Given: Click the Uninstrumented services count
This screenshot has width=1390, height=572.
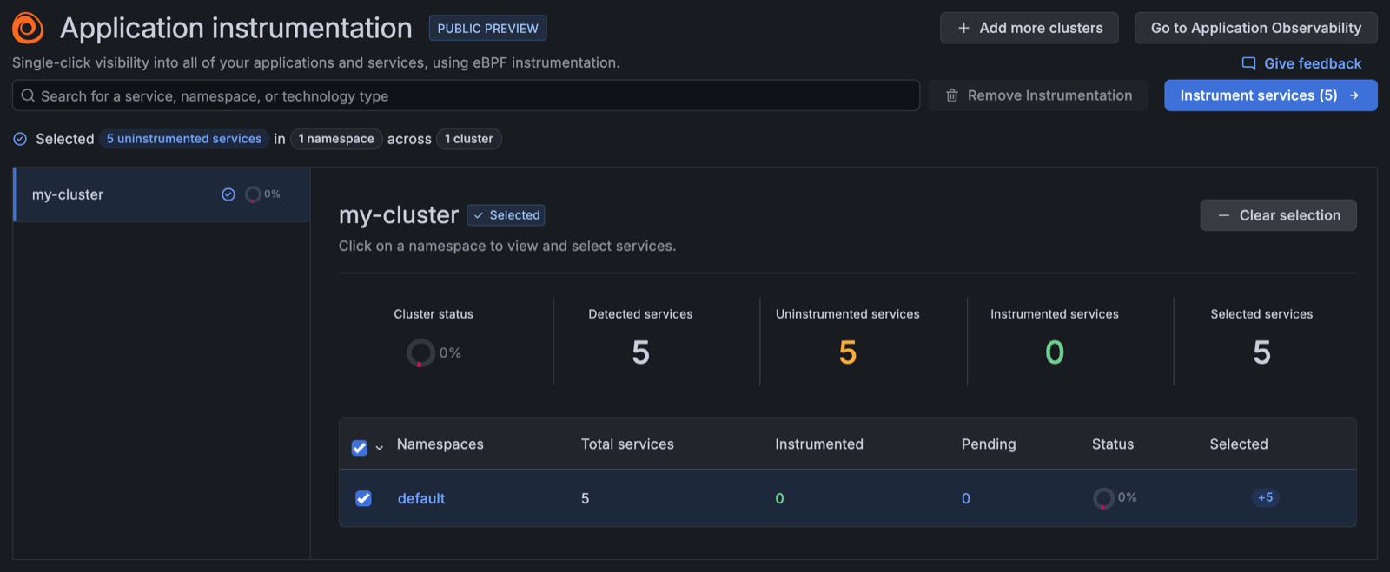Looking at the screenshot, I should click(x=848, y=352).
